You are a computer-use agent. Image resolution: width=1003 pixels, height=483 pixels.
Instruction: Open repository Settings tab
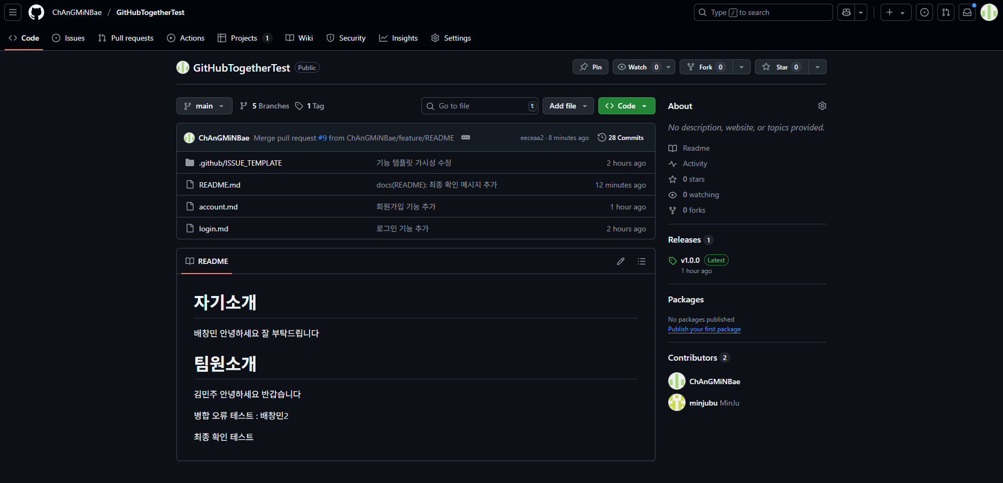pos(451,38)
